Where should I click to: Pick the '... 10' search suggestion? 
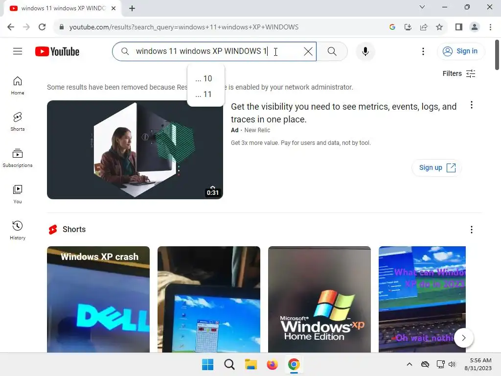pyautogui.click(x=206, y=78)
